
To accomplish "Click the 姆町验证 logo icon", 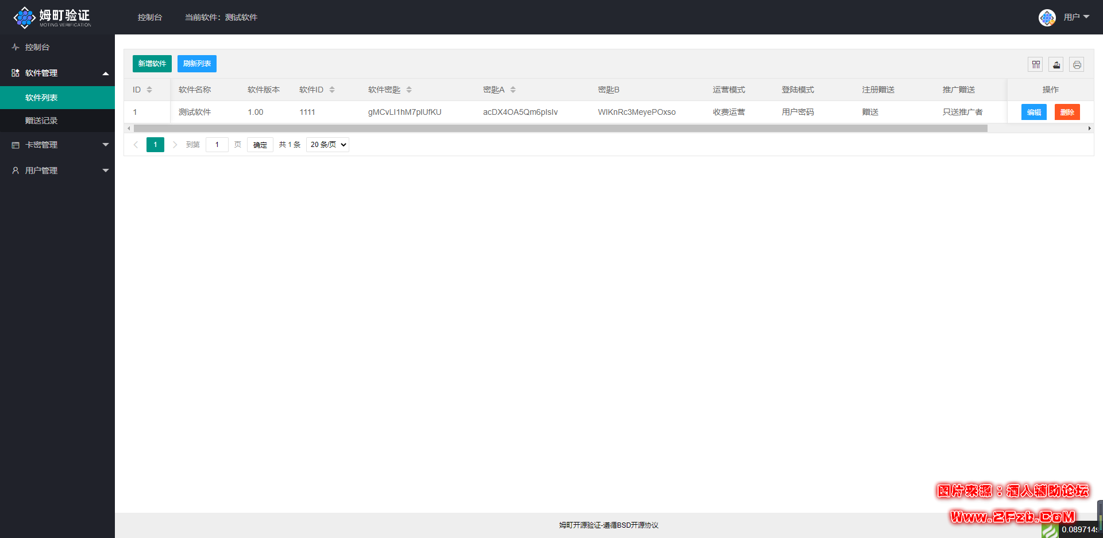I will pos(24,17).
